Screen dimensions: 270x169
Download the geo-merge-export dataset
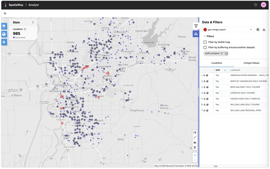click(x=264, y=30)
